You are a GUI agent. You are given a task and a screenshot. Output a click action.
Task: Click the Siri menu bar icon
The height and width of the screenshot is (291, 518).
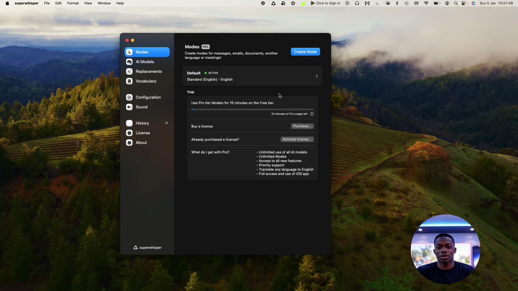tap(473, 3)
